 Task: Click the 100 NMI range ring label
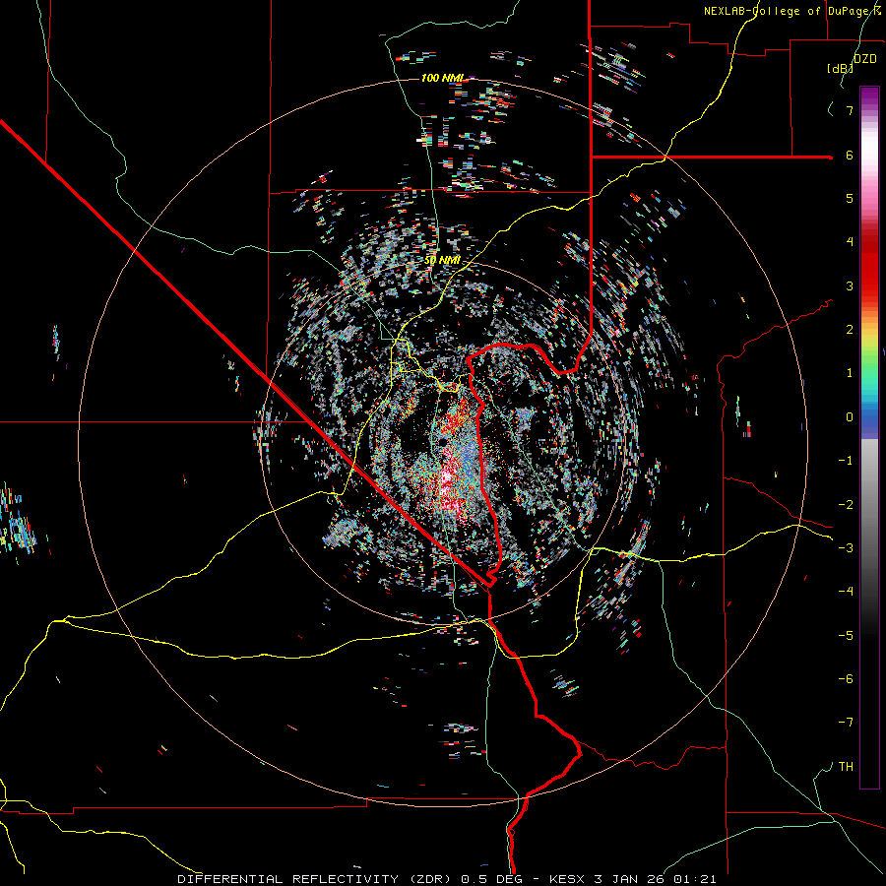442,78
